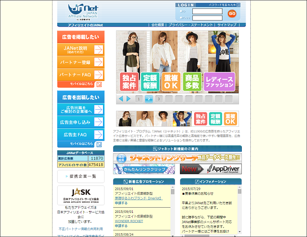Click the arrow icon beside 広告主 FAQ
The height and width of the screenshot is (237, 307).
tap(99, 135)
